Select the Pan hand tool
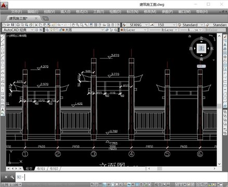 [73, 25]
